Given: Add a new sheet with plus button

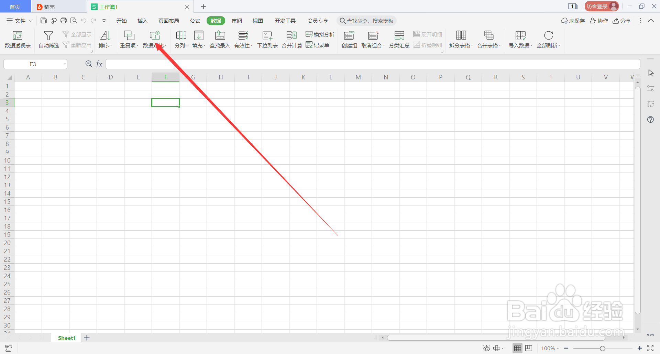Looking at the screenshot, I should tap(87, 338).
